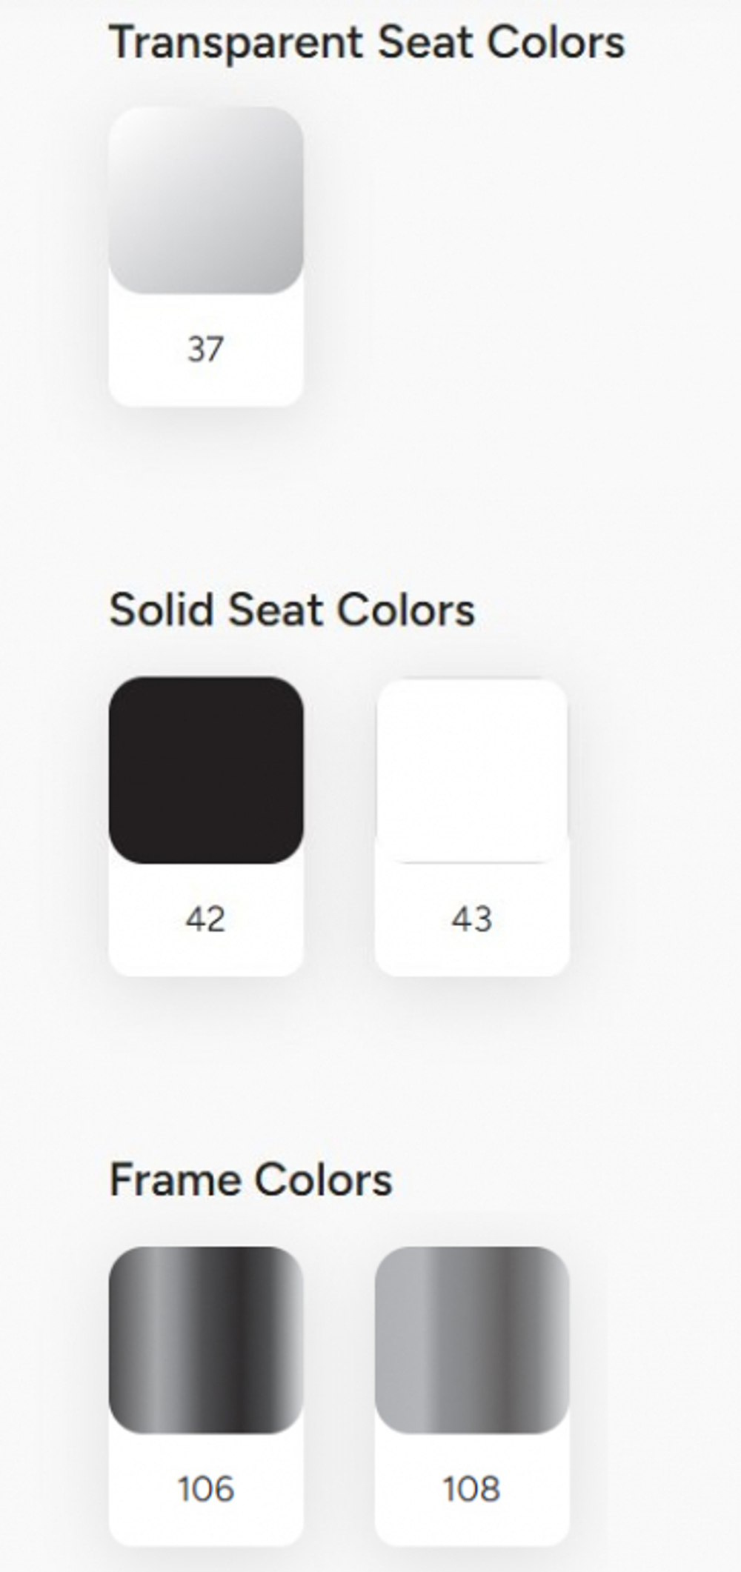Select the transparent seat color 37 swatch
Image resolution: width=741 pixels, height=1572 pixels.
(206, 200)
